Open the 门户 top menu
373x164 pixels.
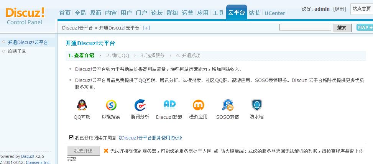141,13
